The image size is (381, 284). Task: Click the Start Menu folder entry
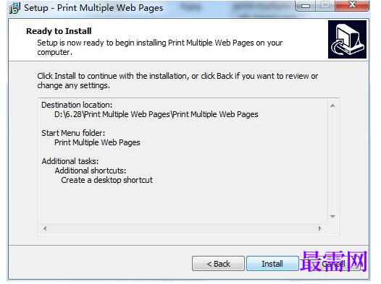click(x=97, y=142)
